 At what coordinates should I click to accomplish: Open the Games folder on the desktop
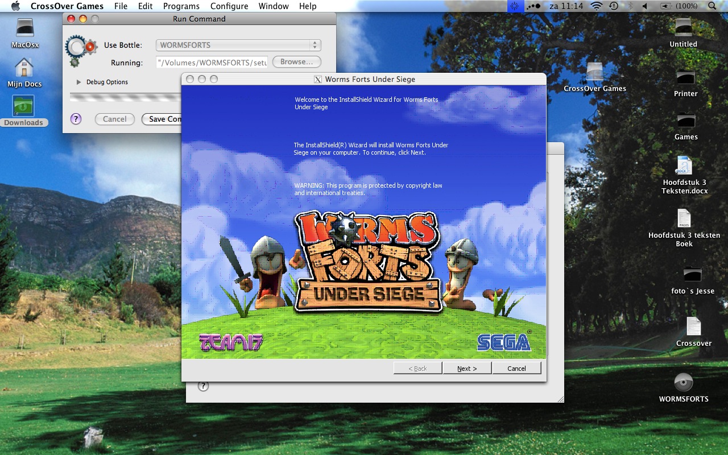point(685,121)
